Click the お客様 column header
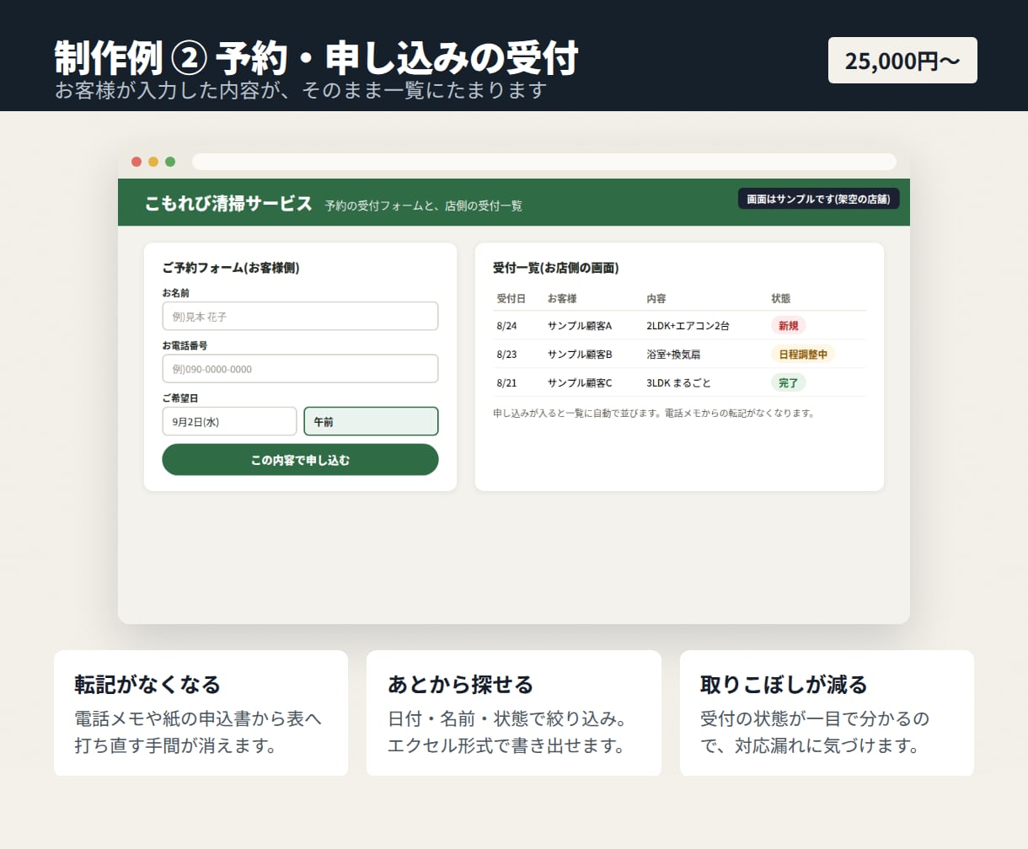Screen dimensions: 1028x849 point(562,298)
